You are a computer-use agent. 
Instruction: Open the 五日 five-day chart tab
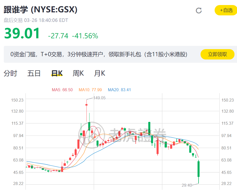click(34, 73)
